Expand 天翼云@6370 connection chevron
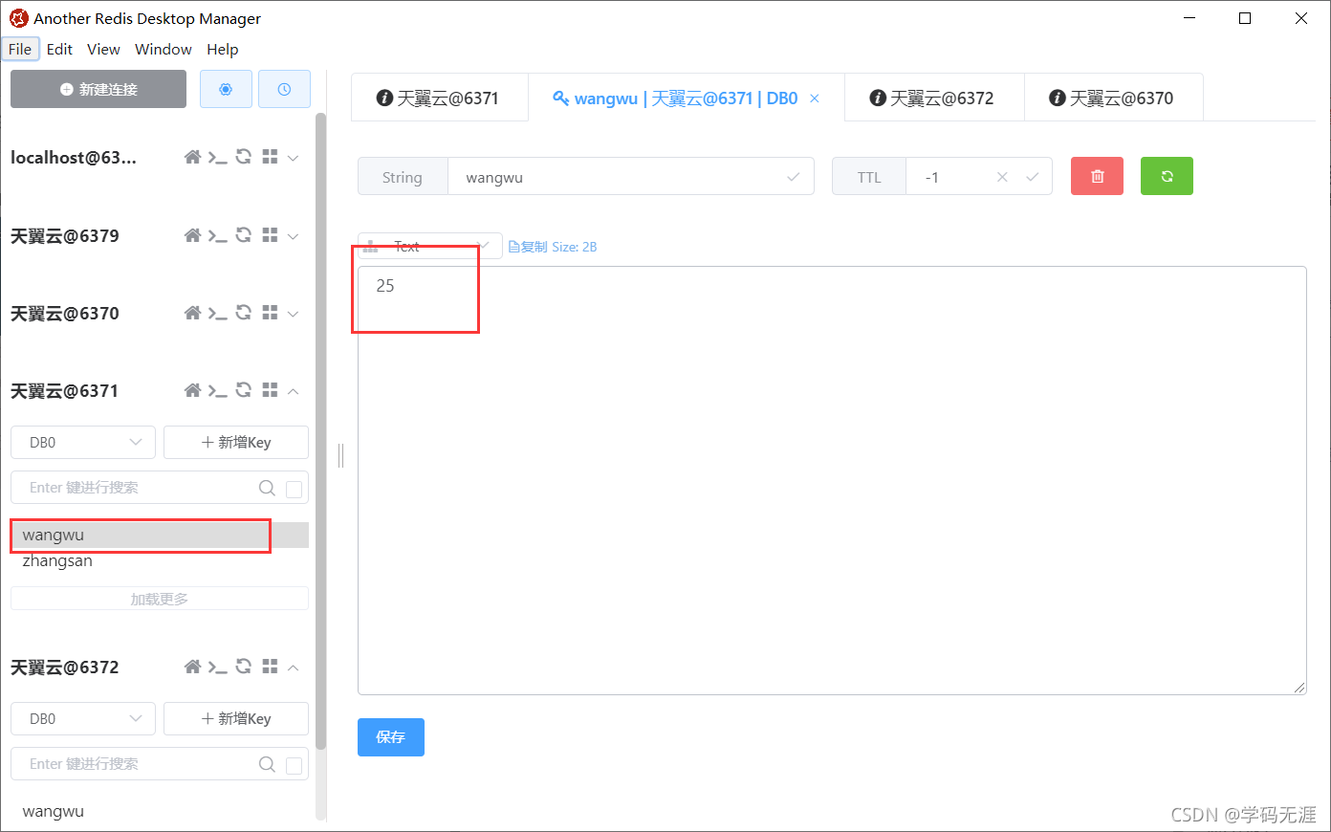Screen dimensions: 1331x832 pos(294,314)
